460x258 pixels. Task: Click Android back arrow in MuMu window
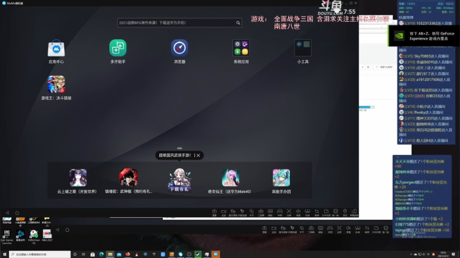(7, 213)
